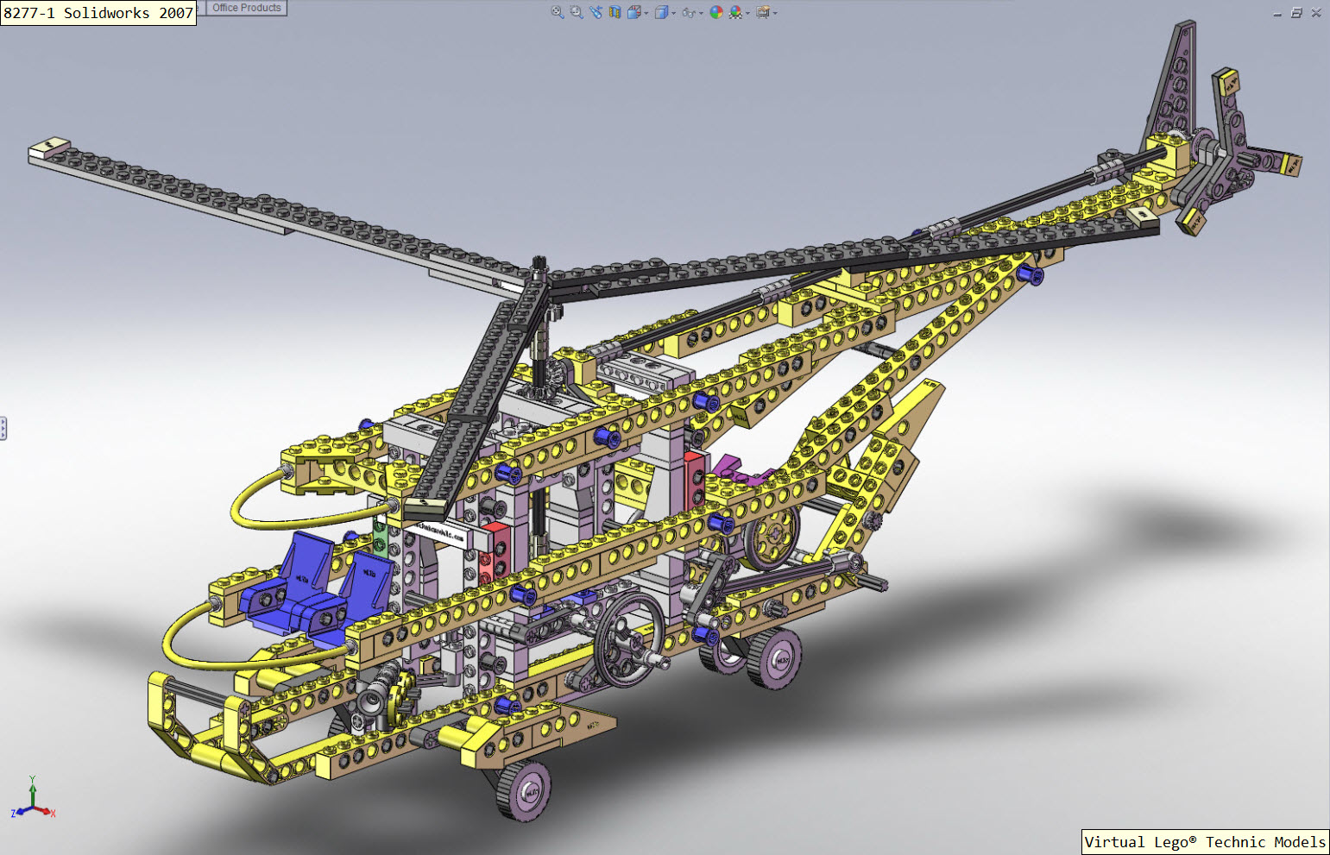This screenshot has width=1330, height=855.
Task: Open the View Settings dropdown arrow
Action: coord(775,13)
